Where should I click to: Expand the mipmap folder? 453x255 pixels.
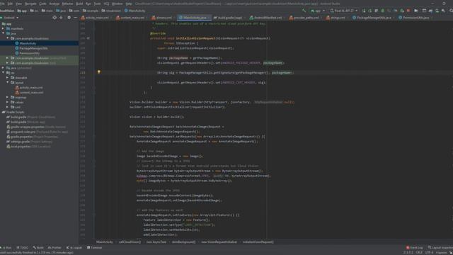click(8, 98)
